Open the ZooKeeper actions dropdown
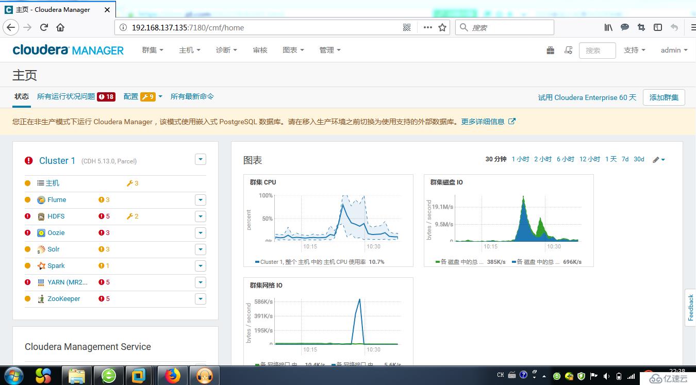 coord(201,299)
